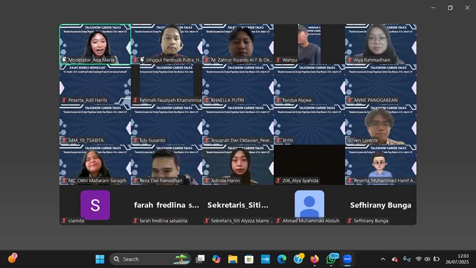Open File Explorer folder icon
This screenshot has height=268, width=476.
[233, 259]
